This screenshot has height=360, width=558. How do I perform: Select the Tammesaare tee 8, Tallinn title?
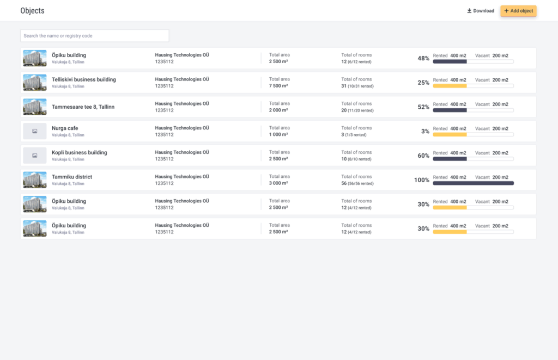(83, 107)
